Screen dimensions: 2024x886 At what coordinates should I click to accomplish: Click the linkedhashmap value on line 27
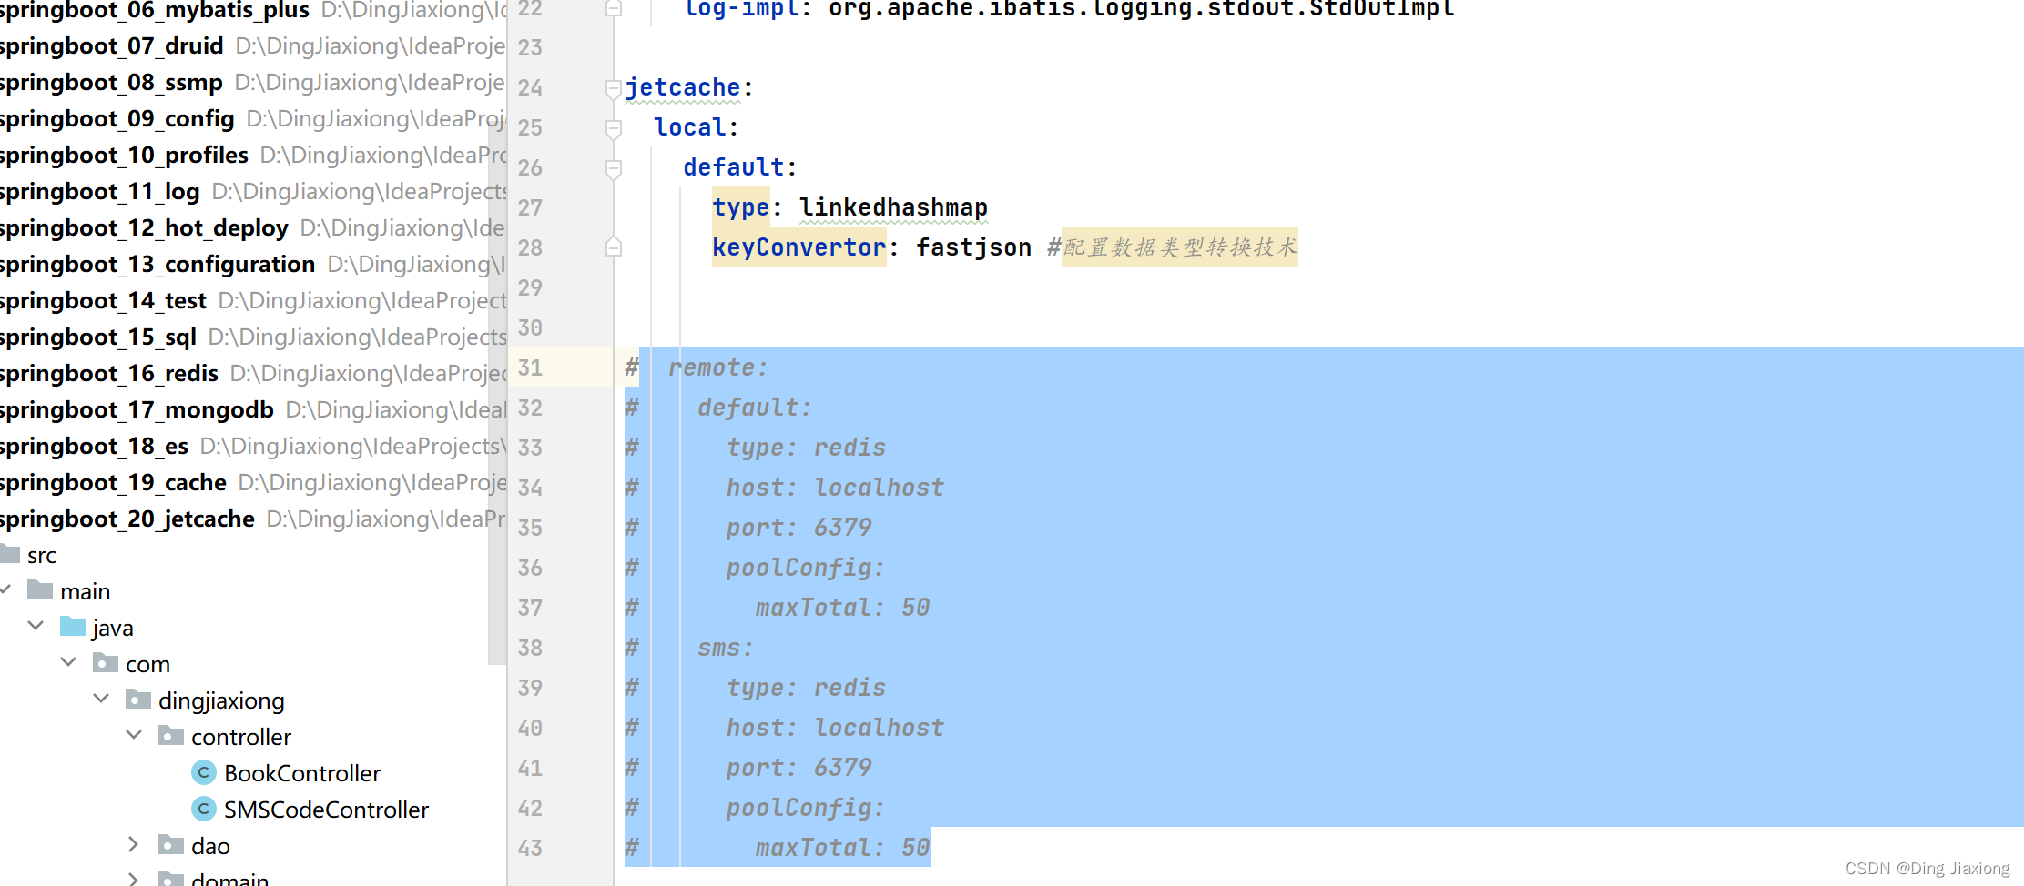pyautogui.click(x=893, y=207)
